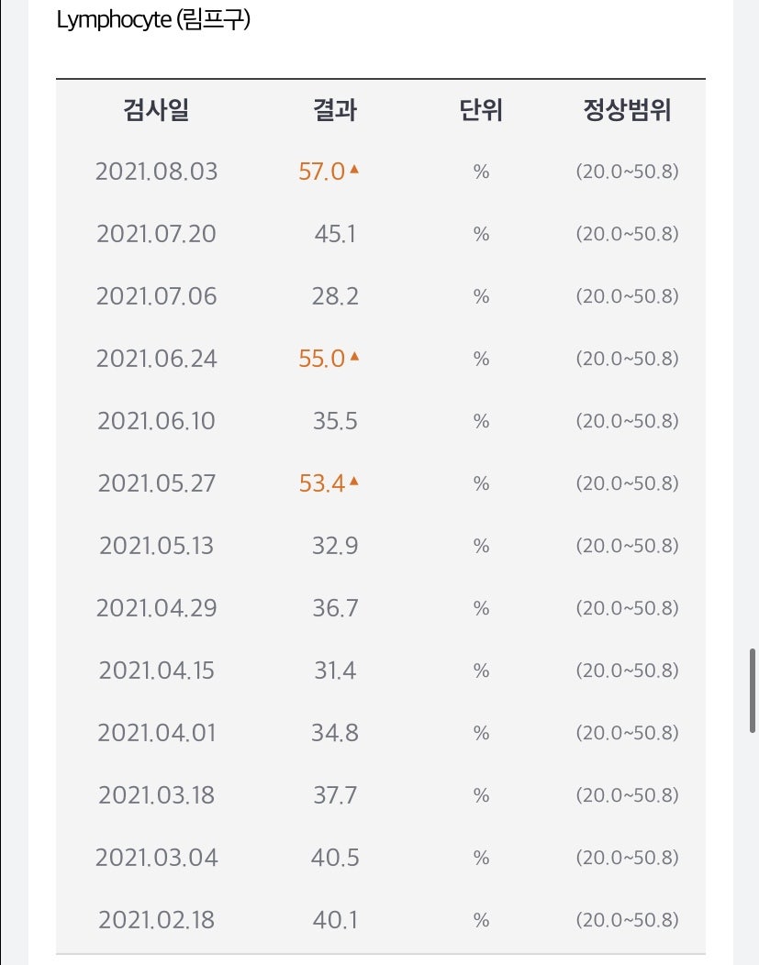This screenshot has height=965, width=759.
Task: Click the vertical scrollbar thumb on right edge
Action: click(x=753, y=690)
